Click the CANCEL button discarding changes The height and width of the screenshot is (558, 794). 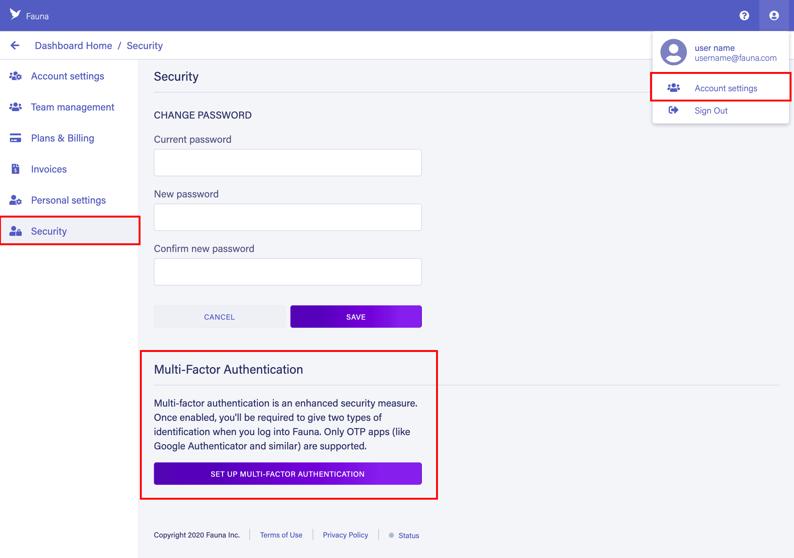[x=219, y=317]
